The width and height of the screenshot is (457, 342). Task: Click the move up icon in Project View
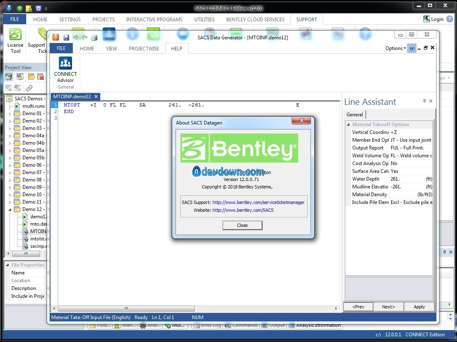[x=9, y=88]
